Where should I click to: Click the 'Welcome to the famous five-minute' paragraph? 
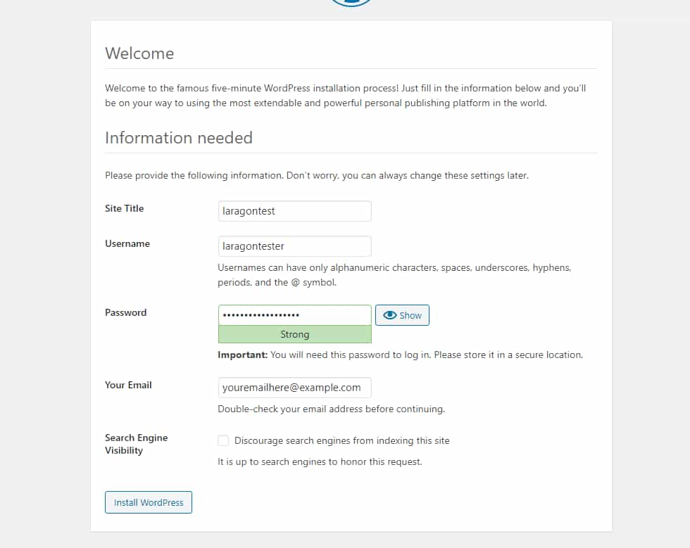346,96
